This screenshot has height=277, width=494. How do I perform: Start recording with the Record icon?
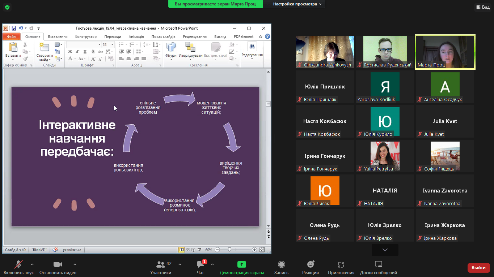coord(281,265)
